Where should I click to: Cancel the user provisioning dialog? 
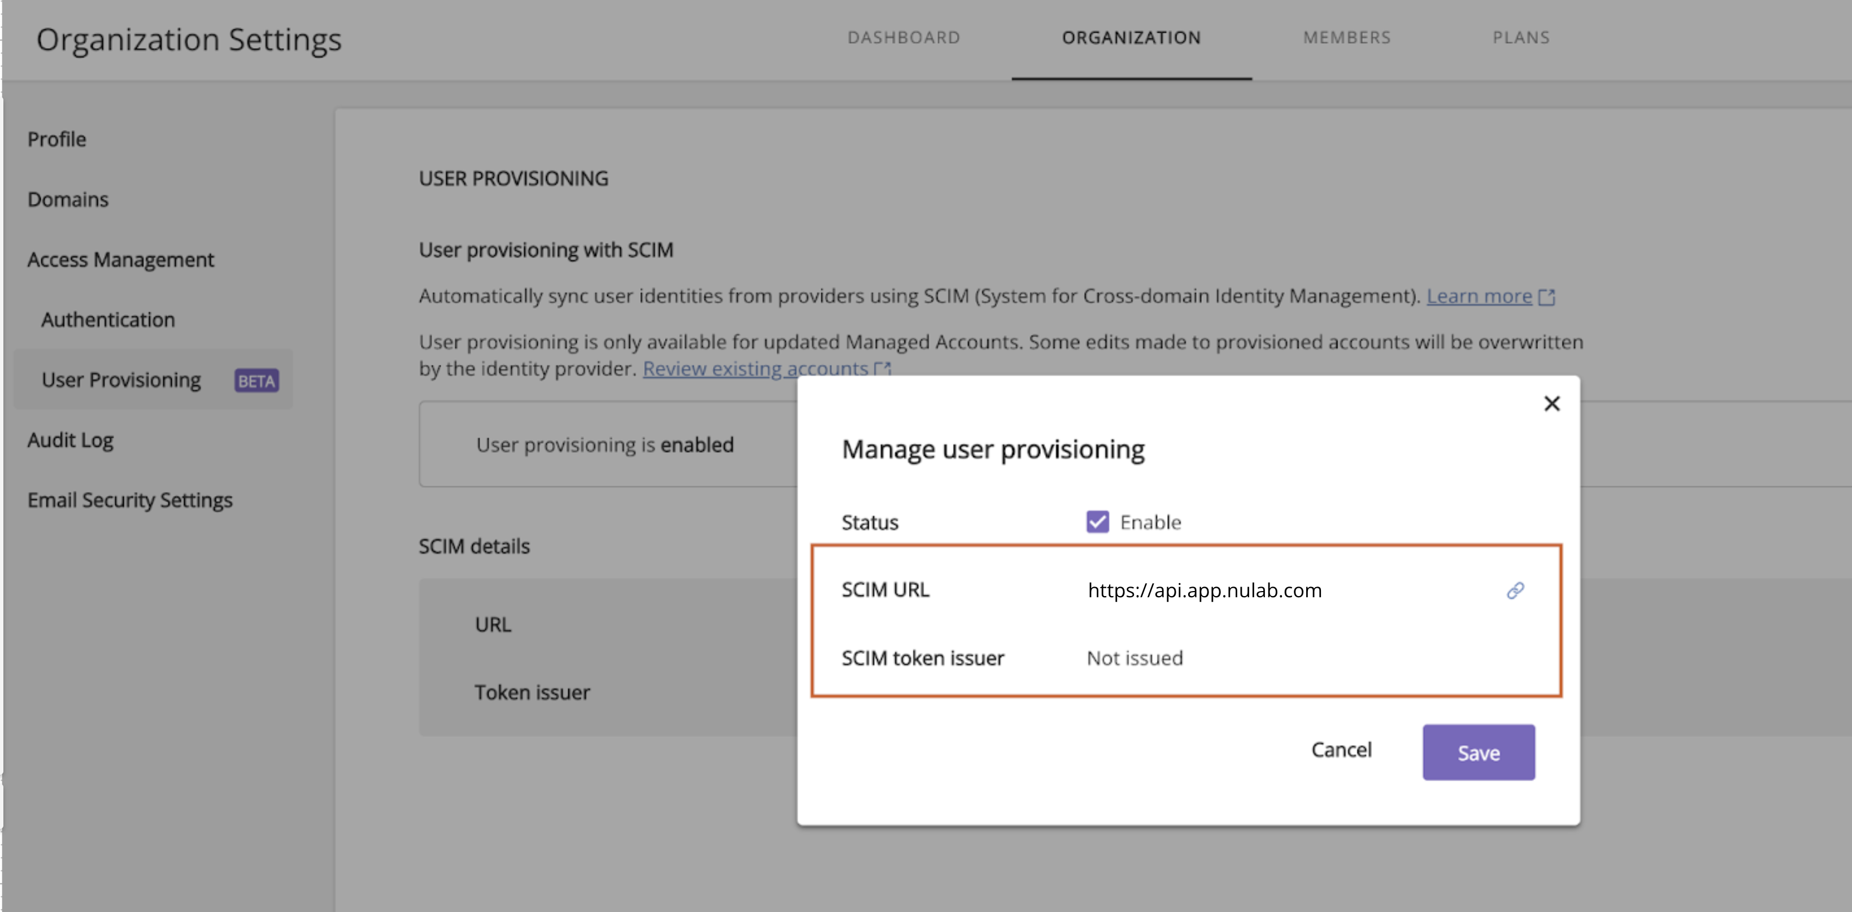(1341, 750)
